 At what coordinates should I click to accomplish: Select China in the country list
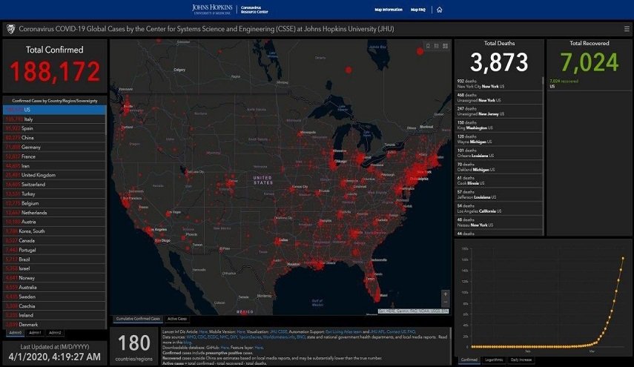[x=55, y=138]
